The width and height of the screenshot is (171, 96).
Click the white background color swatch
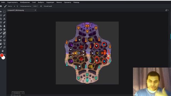click(x=3, y=58)
